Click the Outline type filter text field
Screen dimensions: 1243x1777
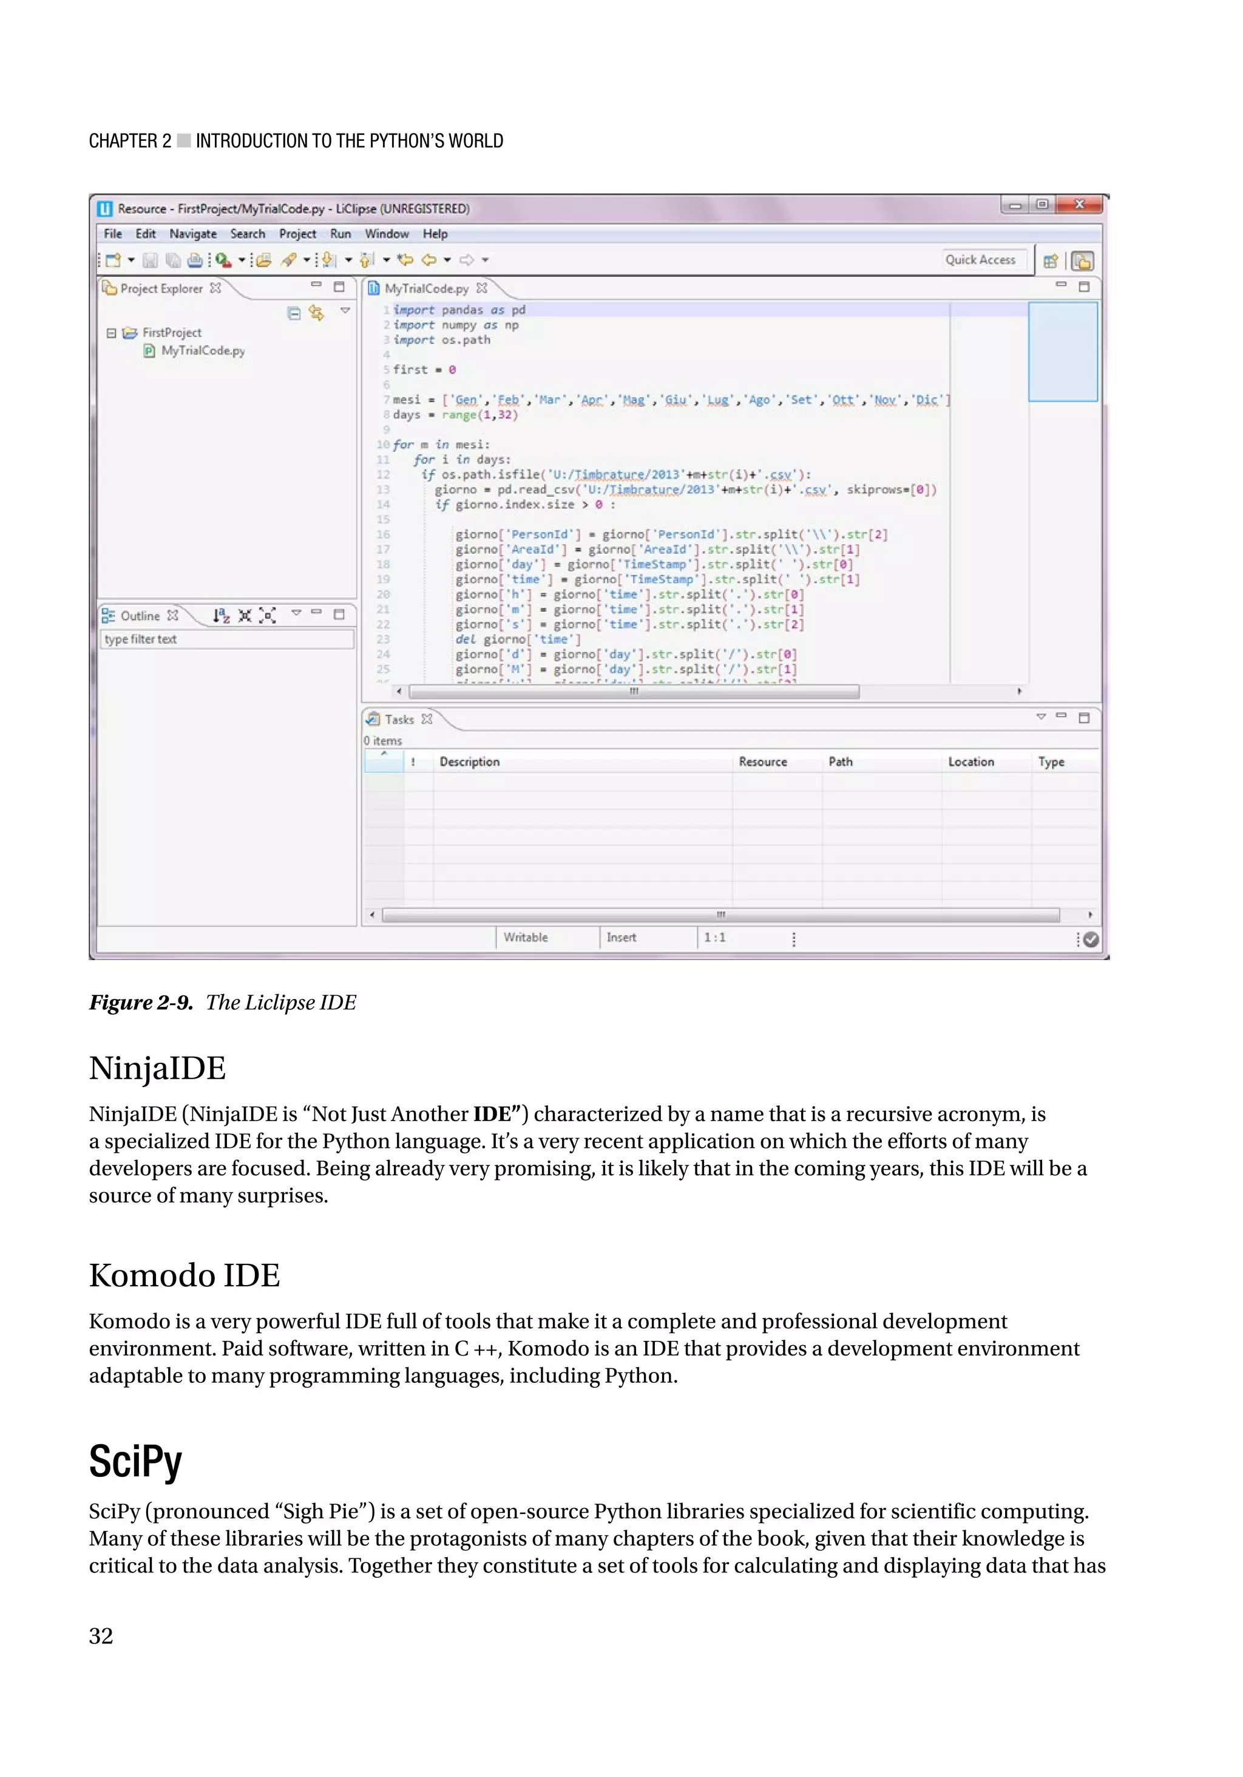(x=228, y=640)
